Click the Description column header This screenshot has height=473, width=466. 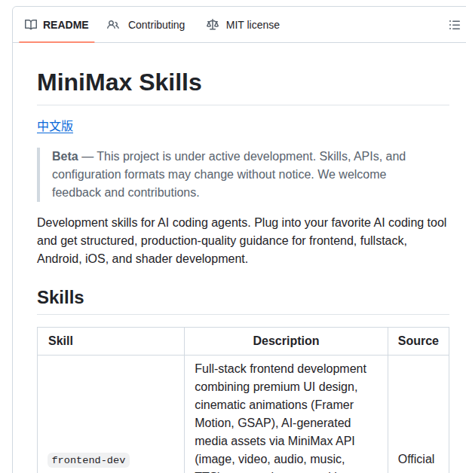[x=286, y=341]
